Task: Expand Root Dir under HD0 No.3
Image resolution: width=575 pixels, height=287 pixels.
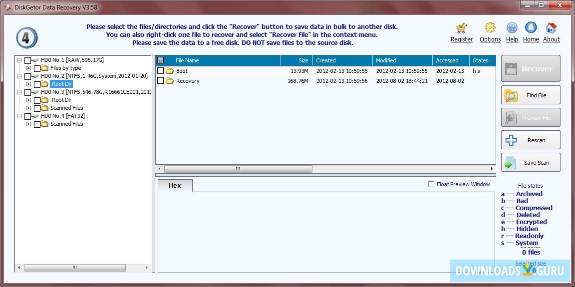Action: point(28,100)
